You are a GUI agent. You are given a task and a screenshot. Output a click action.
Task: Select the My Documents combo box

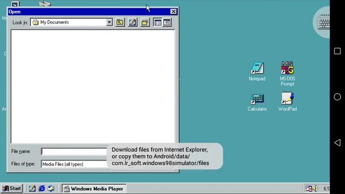point(72,22)
